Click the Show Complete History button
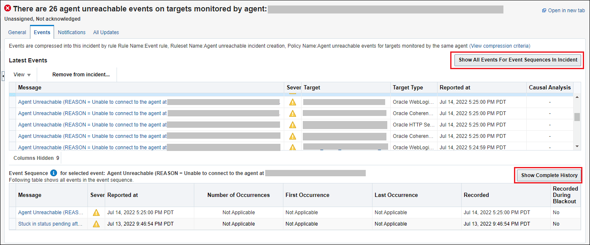The width and height of the screenshot is (590, 245). tap(549, 175)
